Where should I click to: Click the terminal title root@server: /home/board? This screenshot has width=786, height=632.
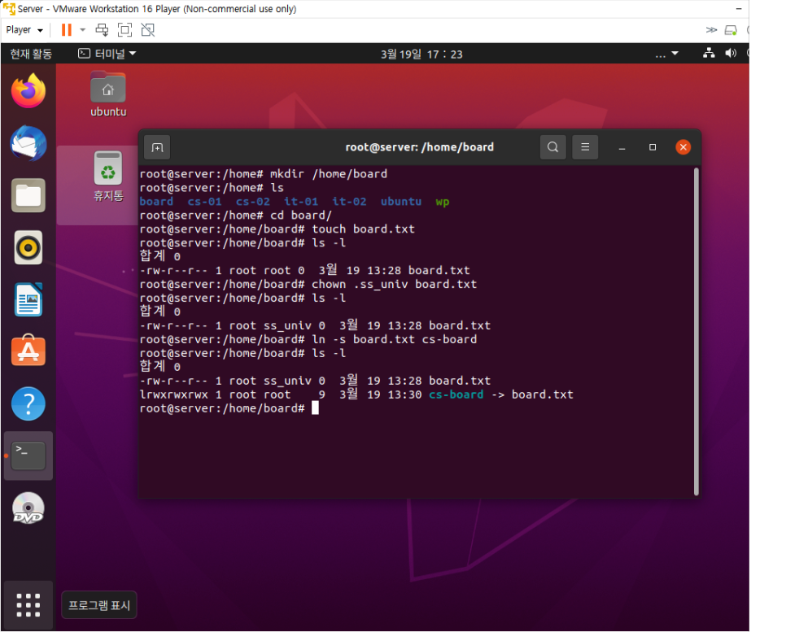point(420,147)
